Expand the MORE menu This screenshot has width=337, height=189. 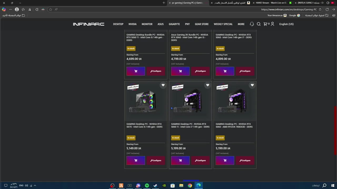pyautogui.click(x=241, y=24)
